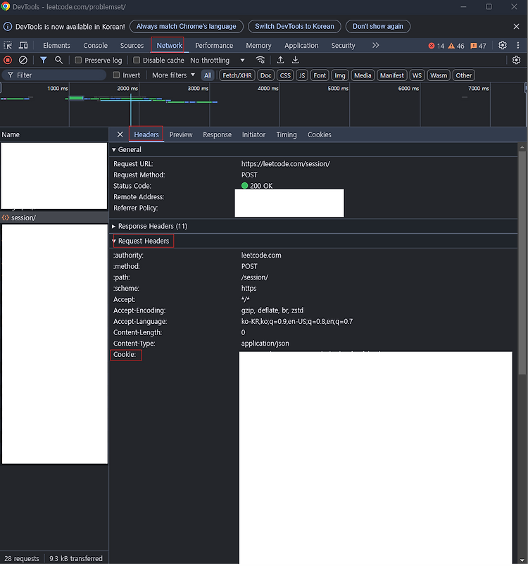Screen dimensions: 528x566
Task: Filter requests by Manifest type
Action: pyautogui.click(x=392, y=75)
